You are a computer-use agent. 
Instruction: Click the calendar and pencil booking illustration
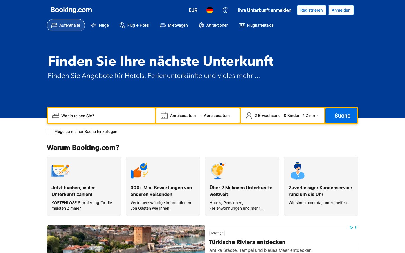point(60,170)
